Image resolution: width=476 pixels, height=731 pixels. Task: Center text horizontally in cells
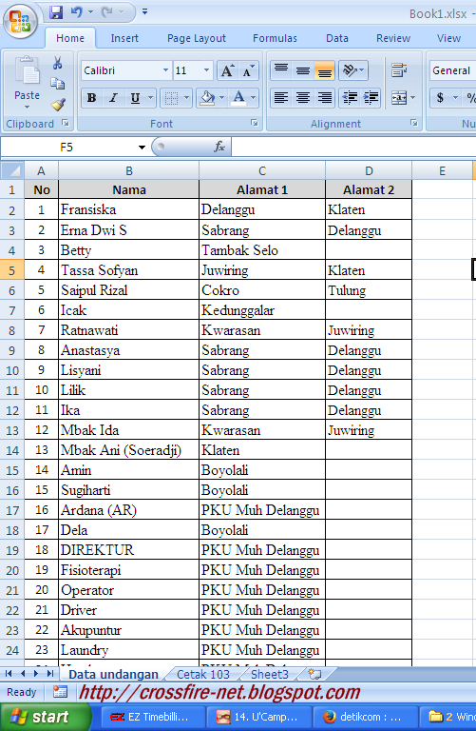tap(303, 98)
